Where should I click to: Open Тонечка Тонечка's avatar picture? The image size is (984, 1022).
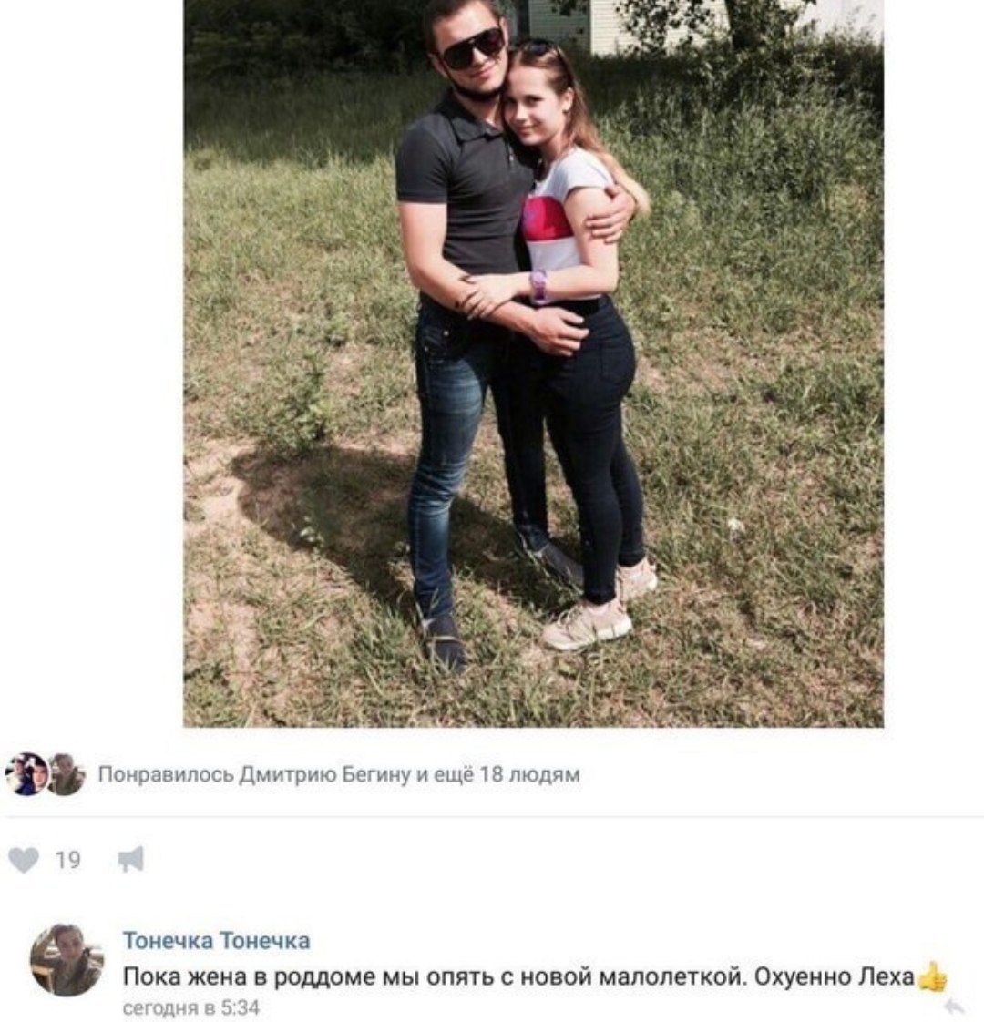(67, 959)
